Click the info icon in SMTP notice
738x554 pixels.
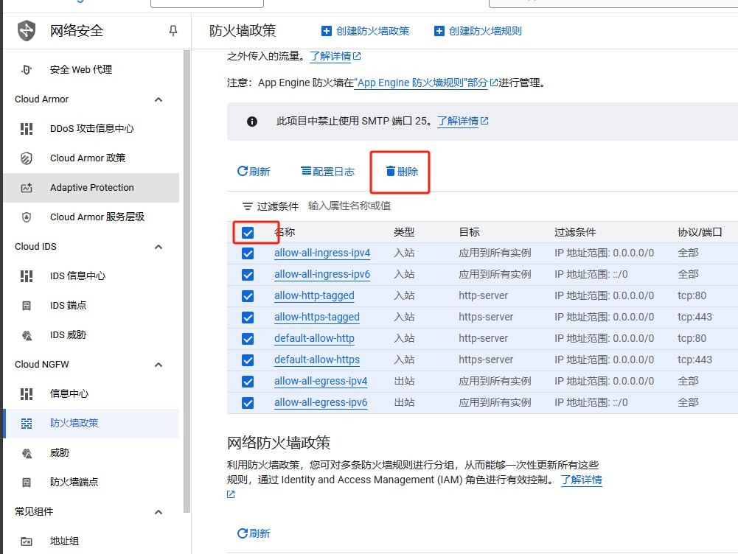click(252, 121)
